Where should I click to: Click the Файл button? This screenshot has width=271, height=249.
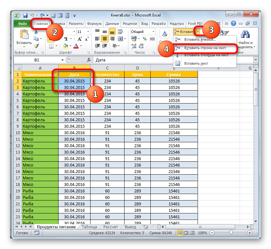22,24
